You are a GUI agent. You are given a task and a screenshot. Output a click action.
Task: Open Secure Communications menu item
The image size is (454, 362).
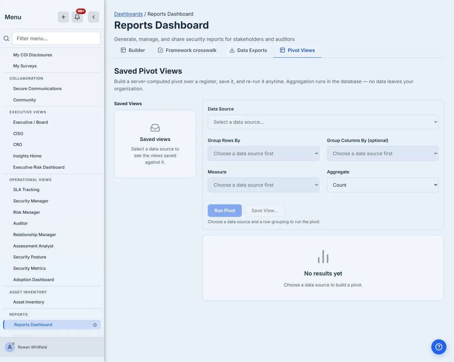37,88
